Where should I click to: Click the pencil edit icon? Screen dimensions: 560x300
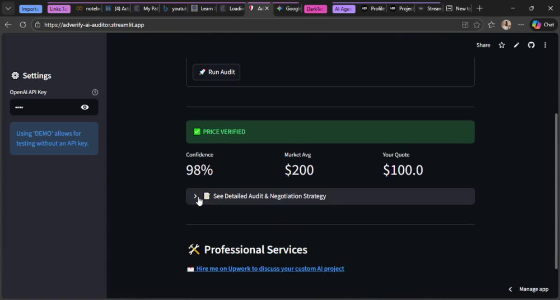point(516,45)
